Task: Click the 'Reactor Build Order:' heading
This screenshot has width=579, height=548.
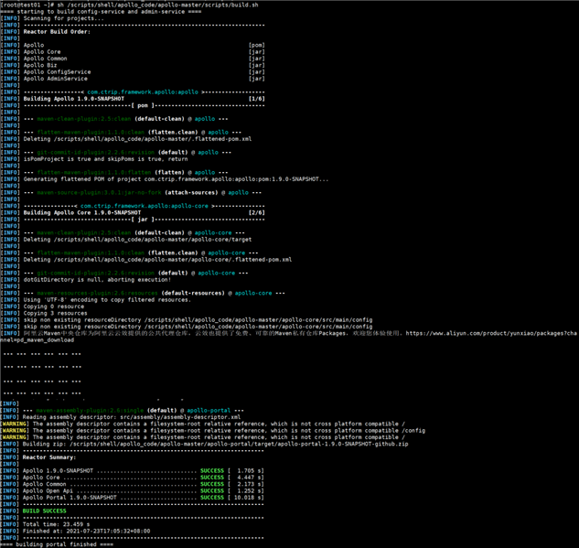Action: click(x=57, y=32)
